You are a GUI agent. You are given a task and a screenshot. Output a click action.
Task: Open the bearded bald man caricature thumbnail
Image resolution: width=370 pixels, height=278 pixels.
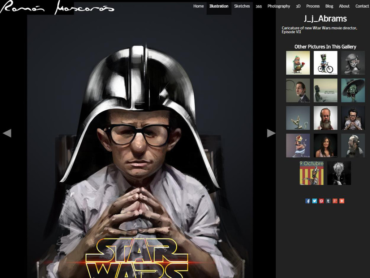(x=326, y=118)
